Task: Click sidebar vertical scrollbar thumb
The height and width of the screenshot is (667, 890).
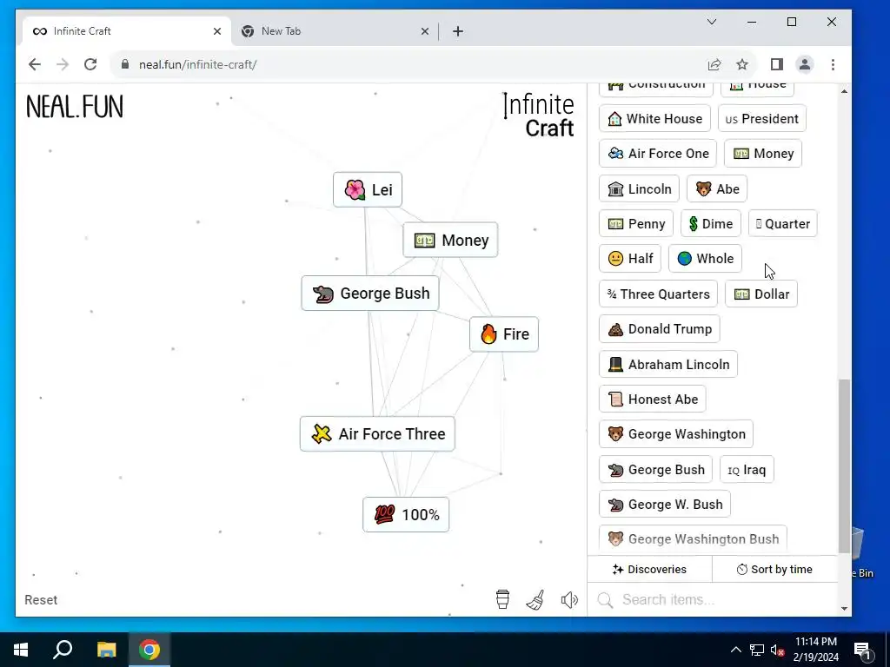Action: pyautogui.click(x=844, y=466)
